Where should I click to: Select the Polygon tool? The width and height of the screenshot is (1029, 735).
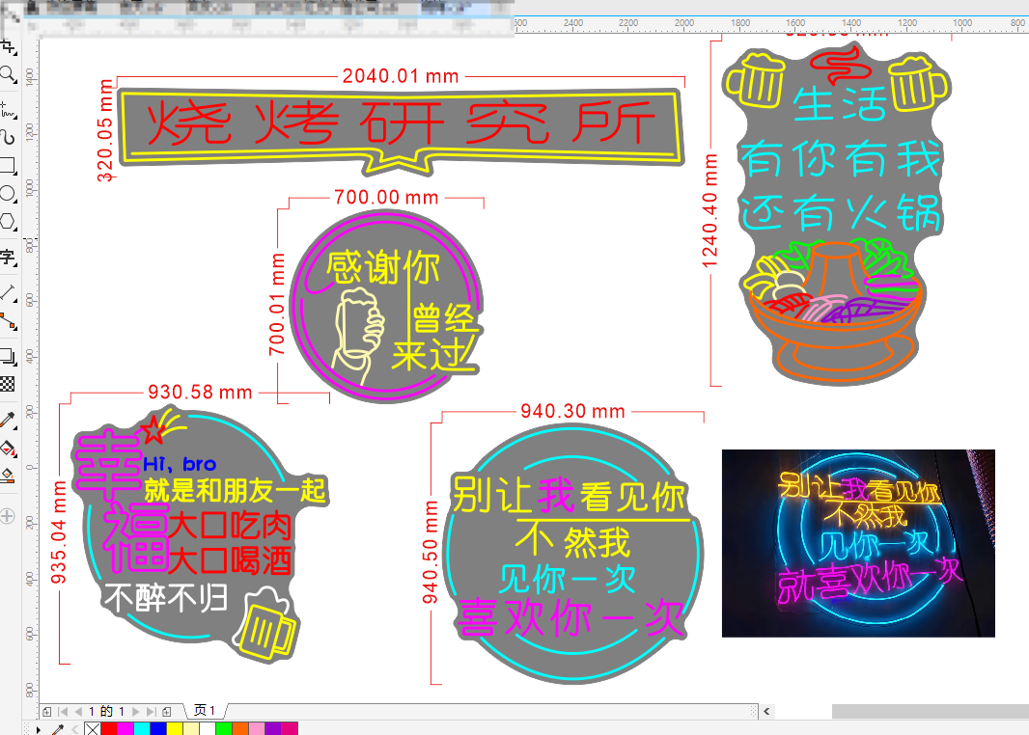point(8,222)
